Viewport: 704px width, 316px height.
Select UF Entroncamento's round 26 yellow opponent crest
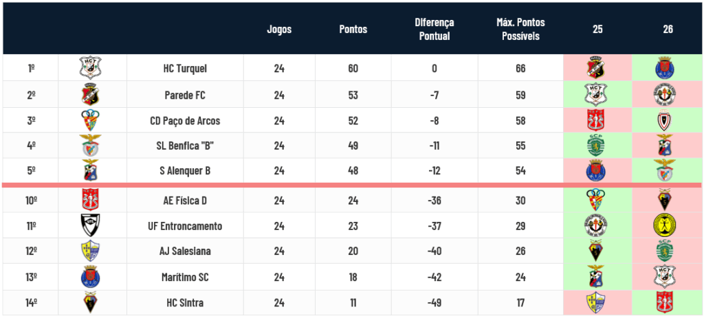[665, 225]
